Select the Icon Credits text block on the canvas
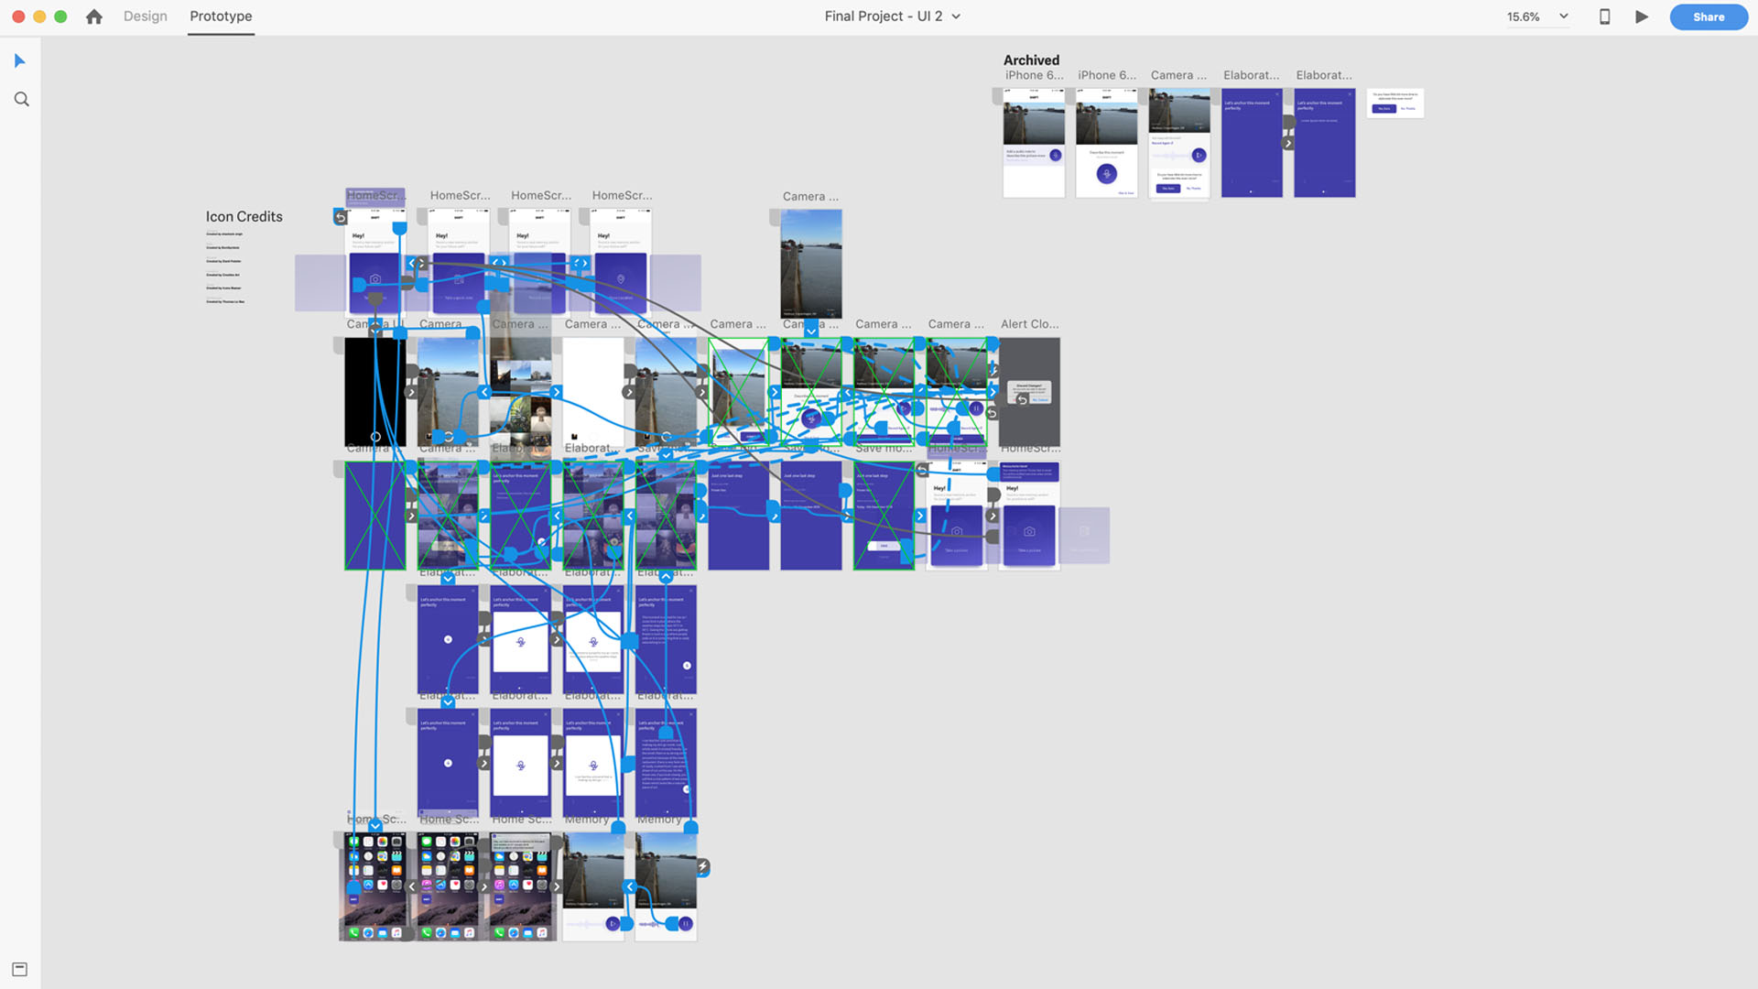 click(x=244, y=216)
